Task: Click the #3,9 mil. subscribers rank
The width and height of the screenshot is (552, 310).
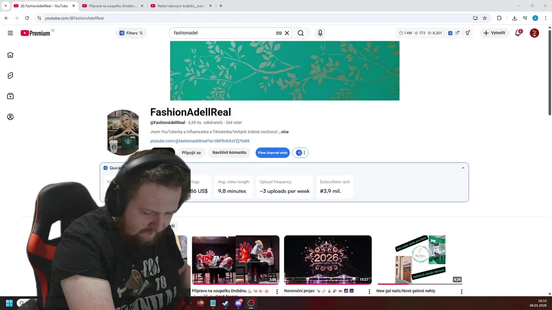Action: coord(335,187)
